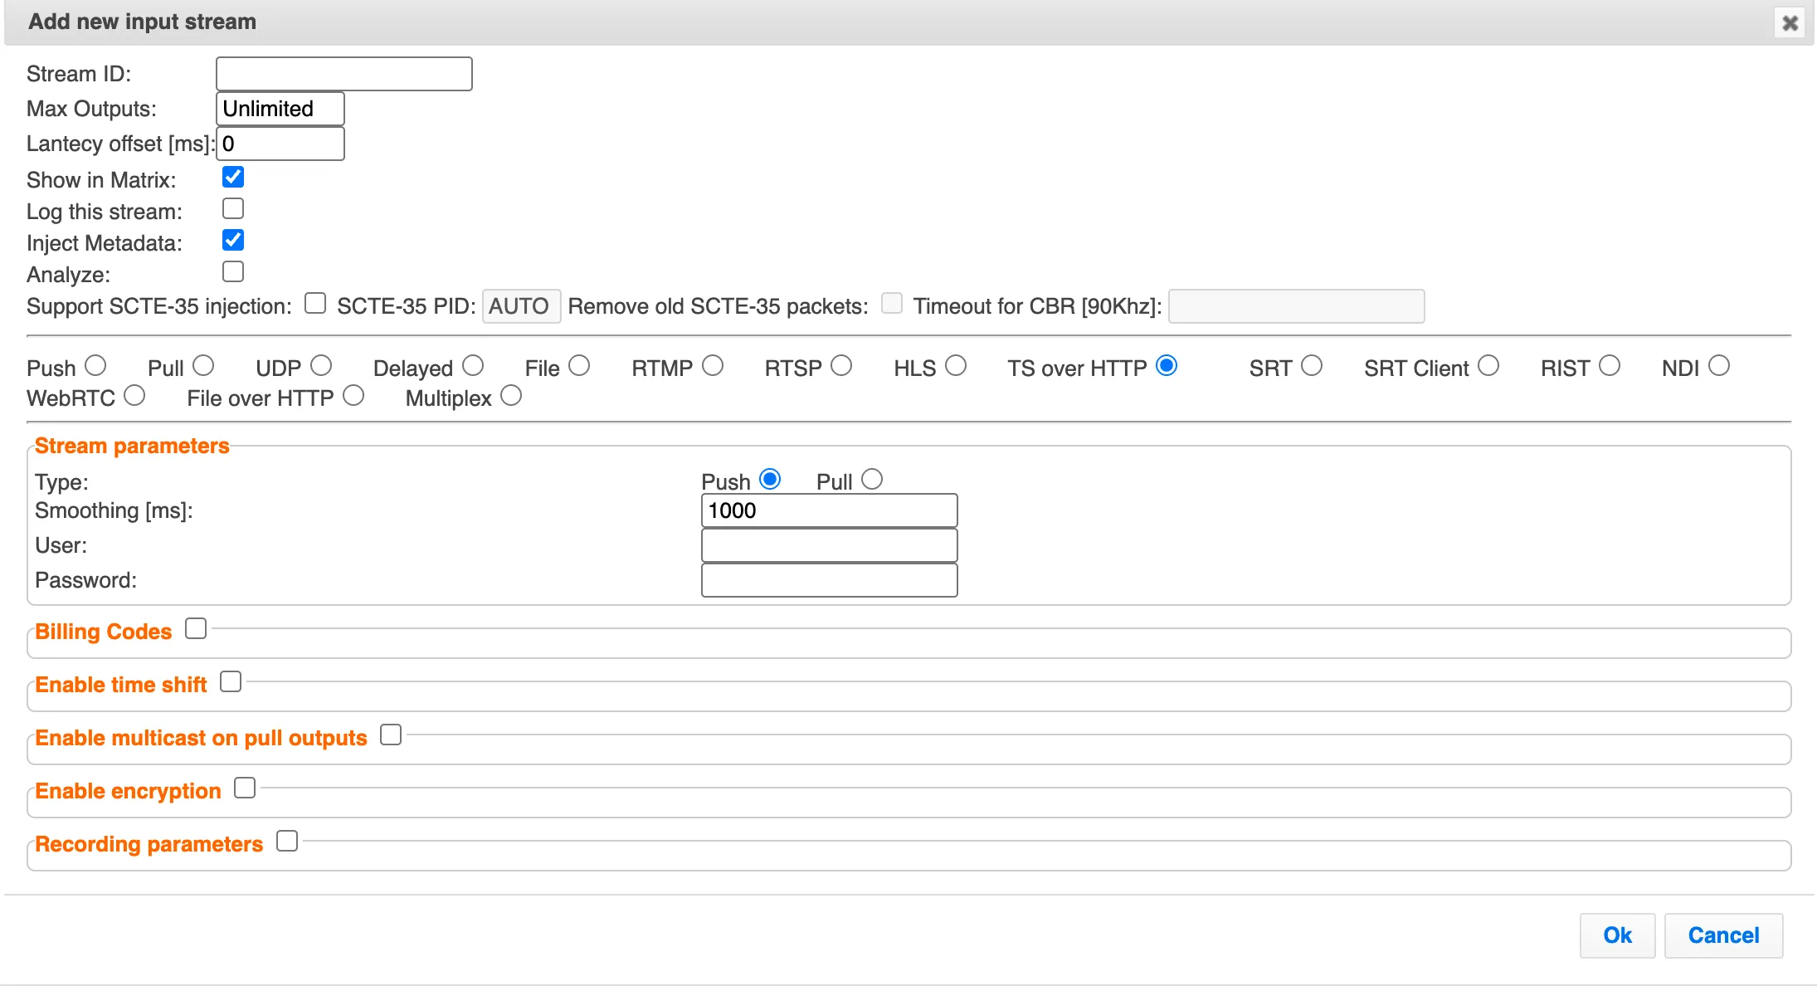Screen dimensions: 1817x986
Task: Tick Support SCTE-35 injection checkbox
Action: pos(315,303)
